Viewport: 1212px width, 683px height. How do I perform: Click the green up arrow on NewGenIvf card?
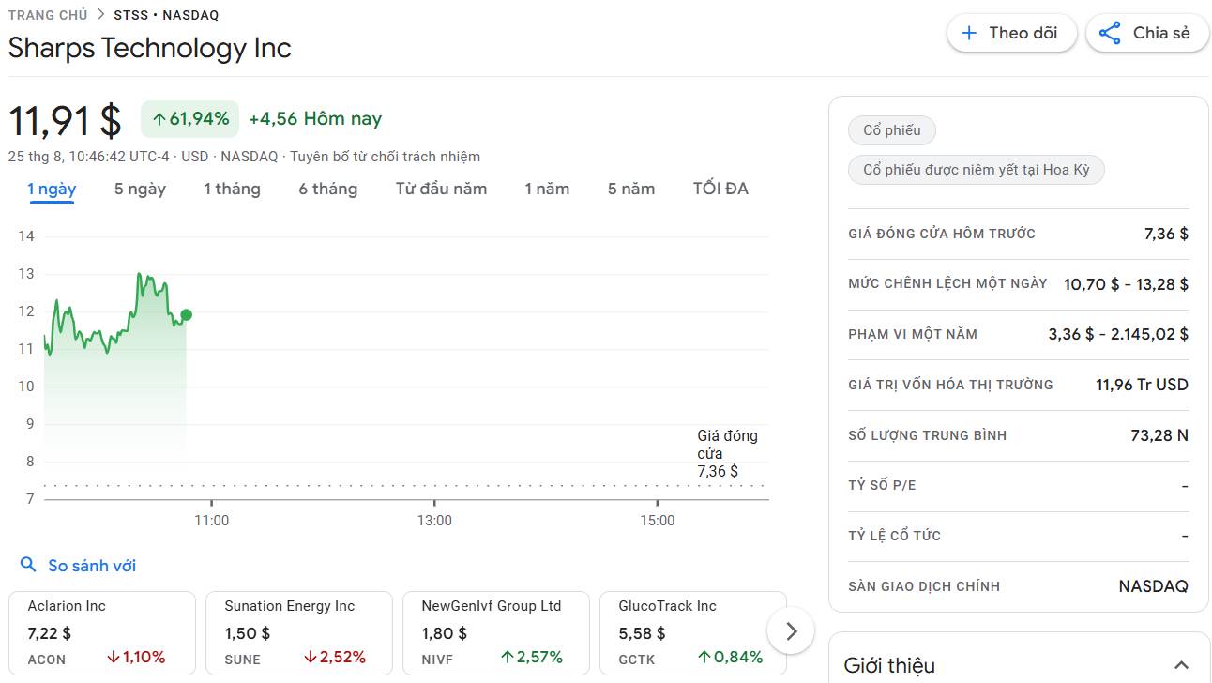point(508,658)
